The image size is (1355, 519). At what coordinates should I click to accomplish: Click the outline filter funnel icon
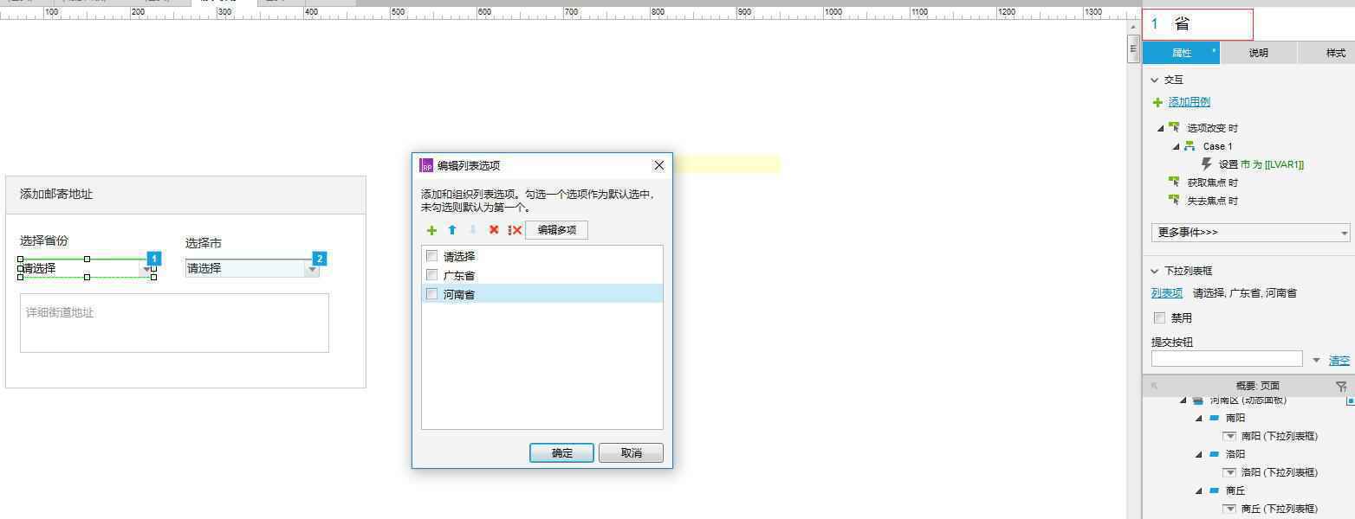point(1341,386)
